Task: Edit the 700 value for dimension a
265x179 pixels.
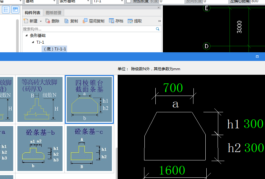Action: click(x=173, y=88)
